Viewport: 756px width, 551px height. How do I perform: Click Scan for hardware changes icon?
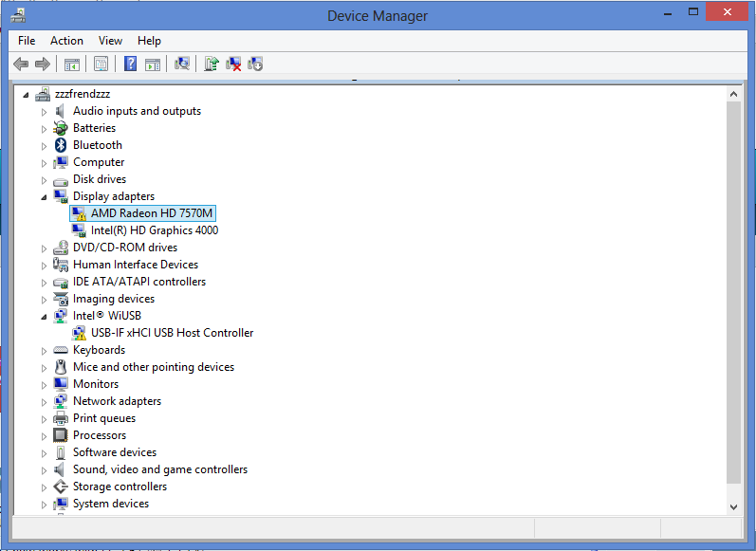point(182,64)
